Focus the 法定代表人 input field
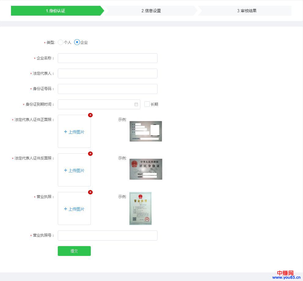303x281 pixels. coord(107,73)
